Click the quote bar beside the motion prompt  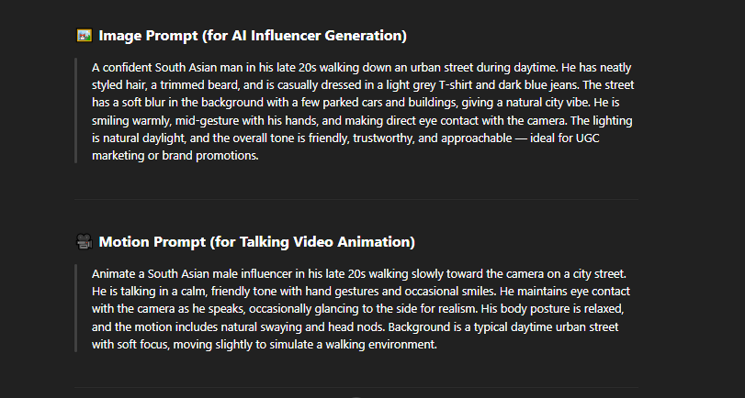point(75,308)
